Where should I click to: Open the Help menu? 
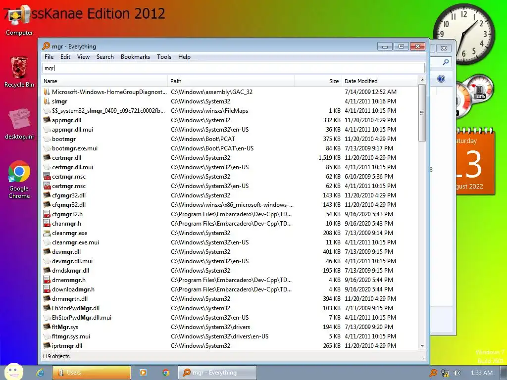coord(184,57)
